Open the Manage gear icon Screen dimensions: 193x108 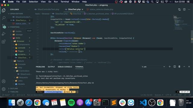pos(4,89)
